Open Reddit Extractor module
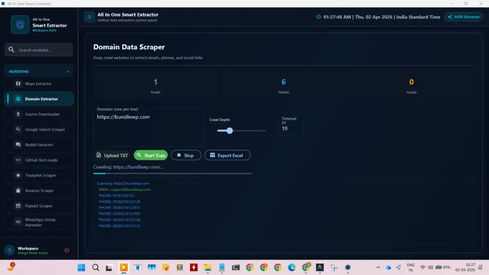489x275 pixels. point(39,145)
